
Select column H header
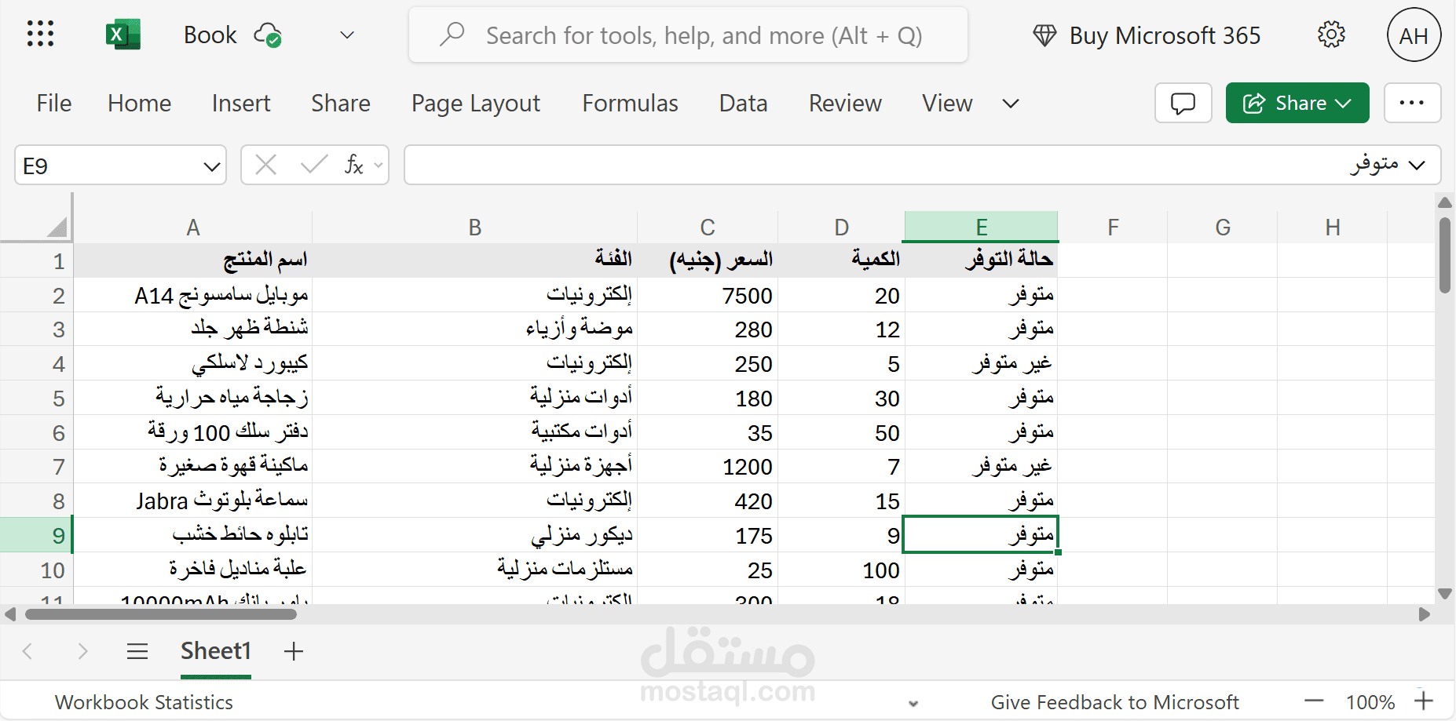pyautogui.click(x=1333, y=228)
